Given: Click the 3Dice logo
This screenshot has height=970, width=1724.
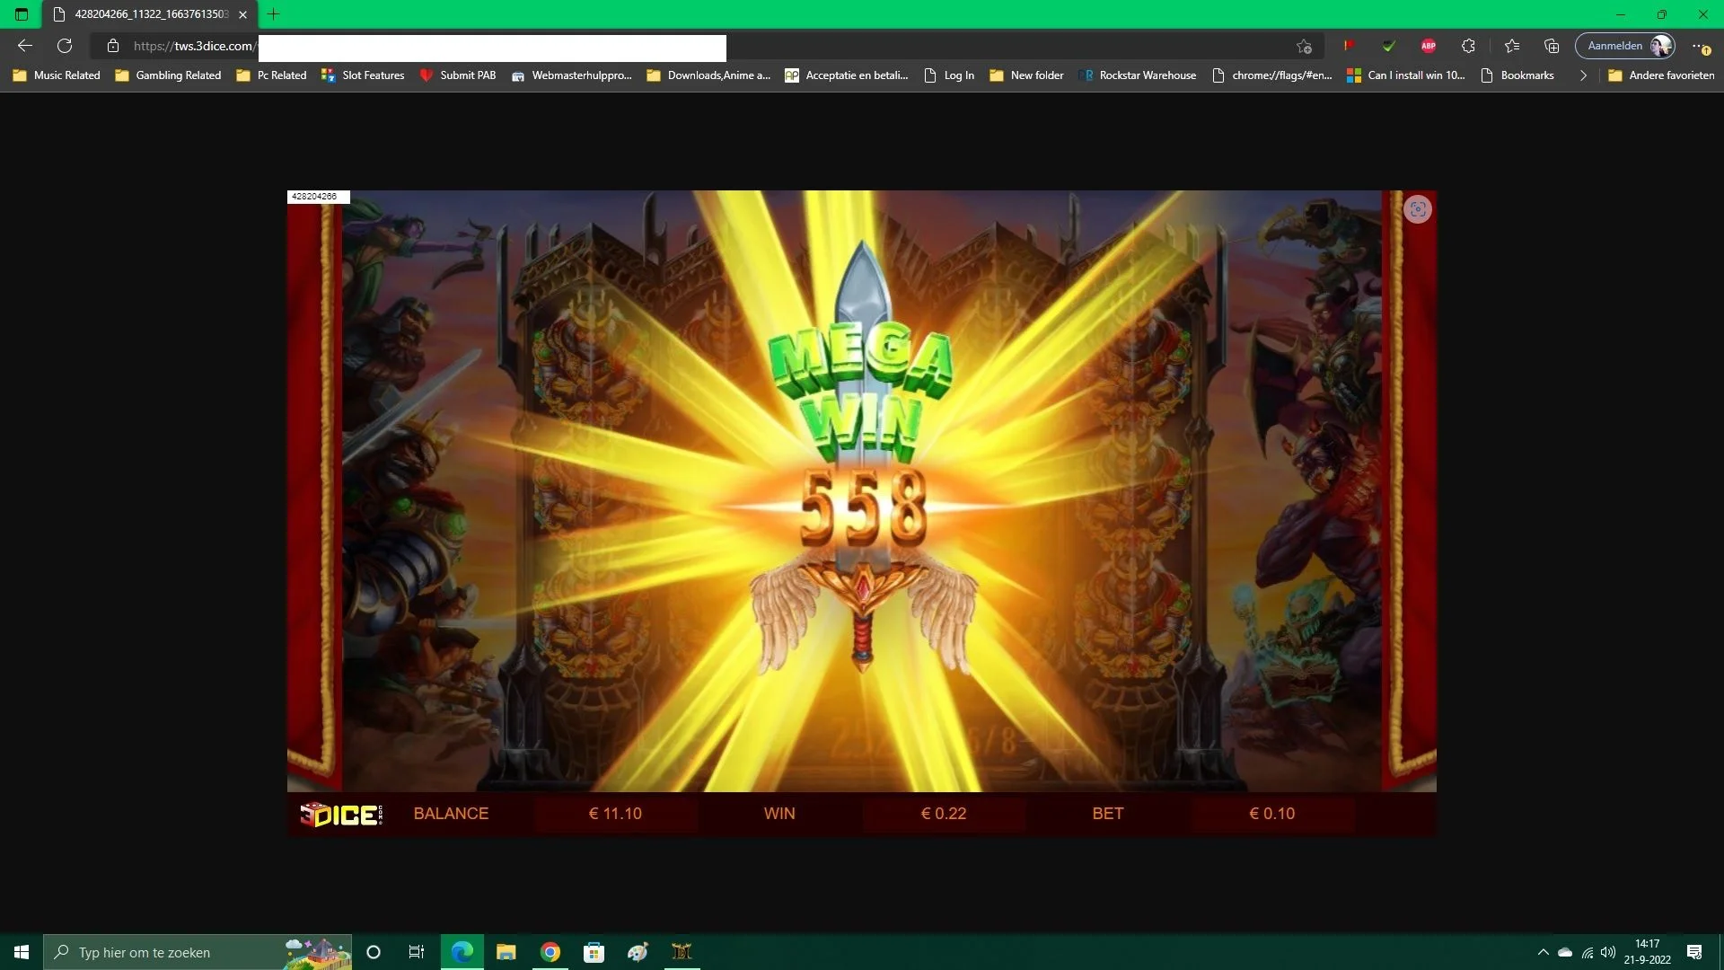Looking at the screenshot, I should click(341, 815).
